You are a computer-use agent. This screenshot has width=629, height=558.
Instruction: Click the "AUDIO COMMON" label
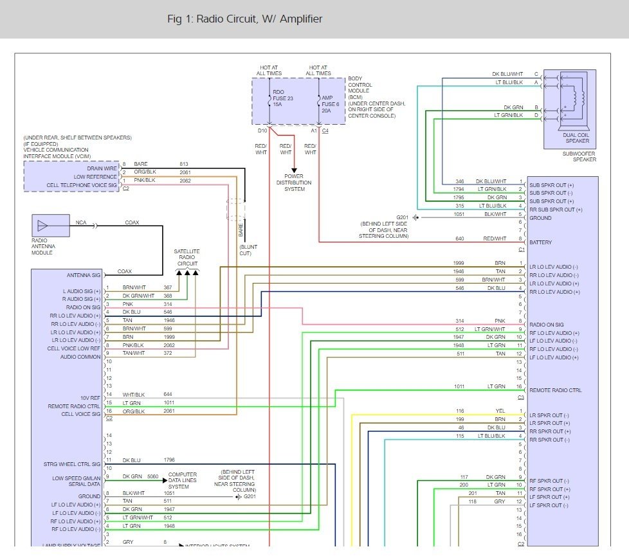point(80,357)
